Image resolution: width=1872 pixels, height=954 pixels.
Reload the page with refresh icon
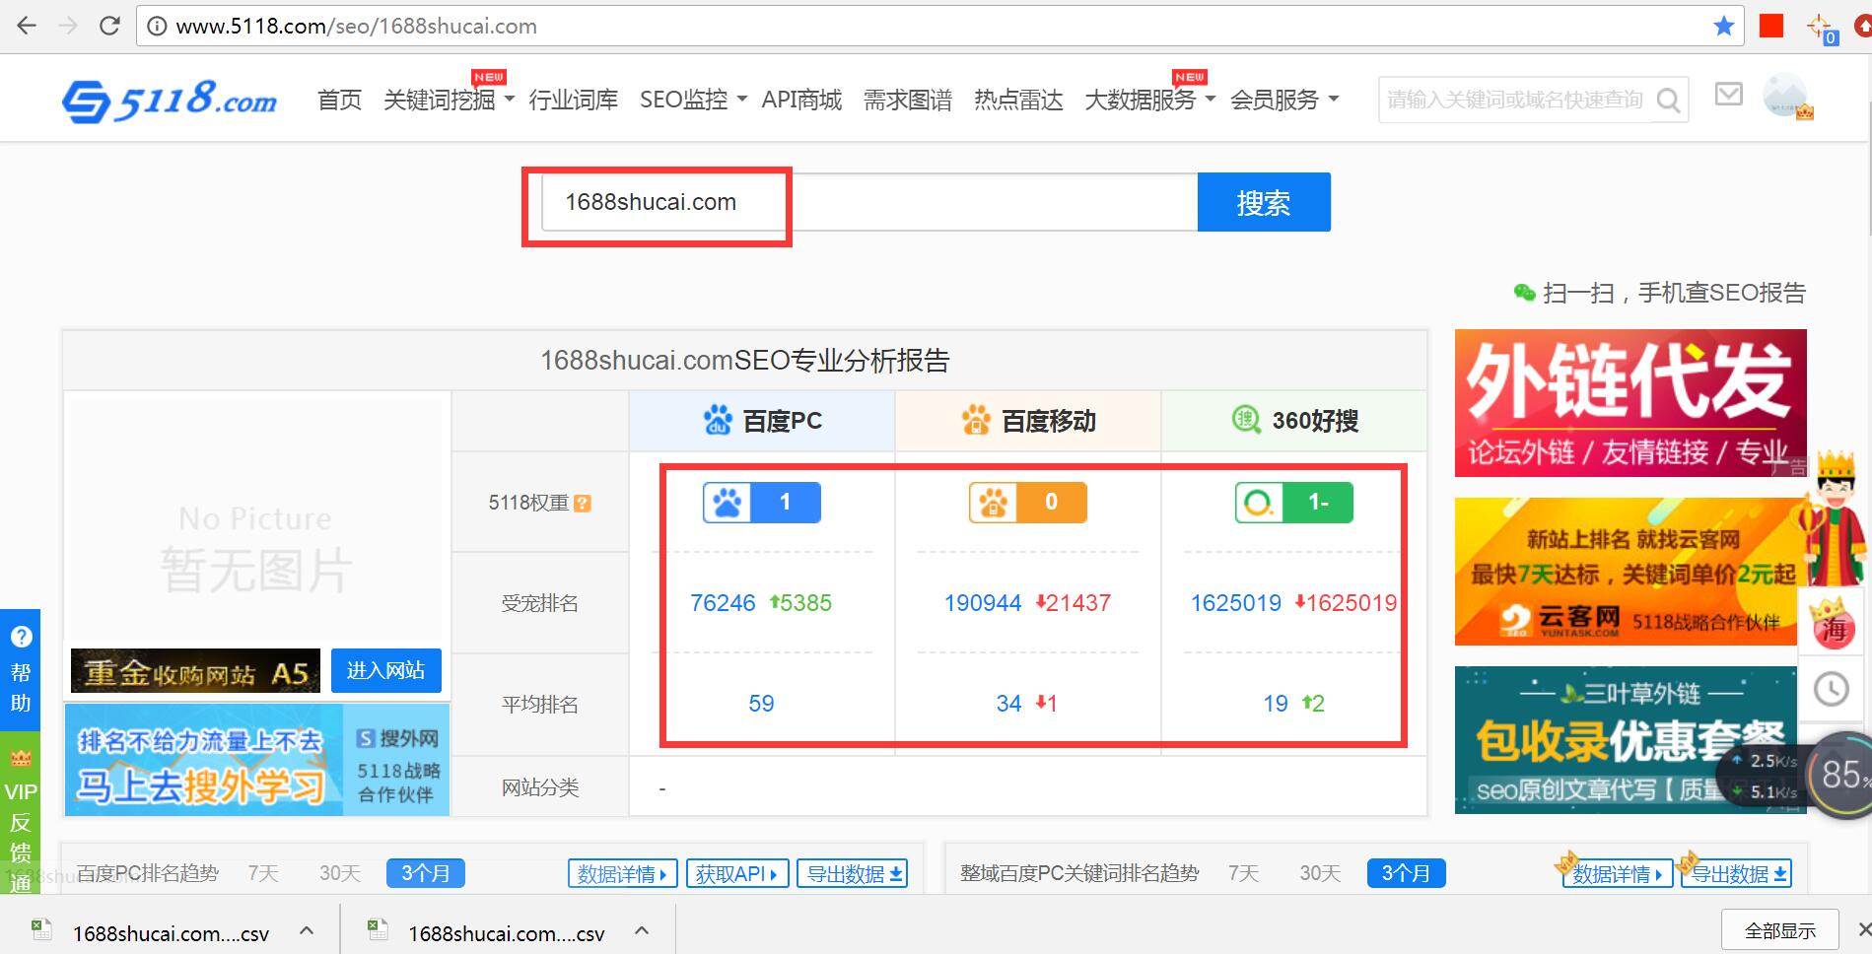click(109, 26)
